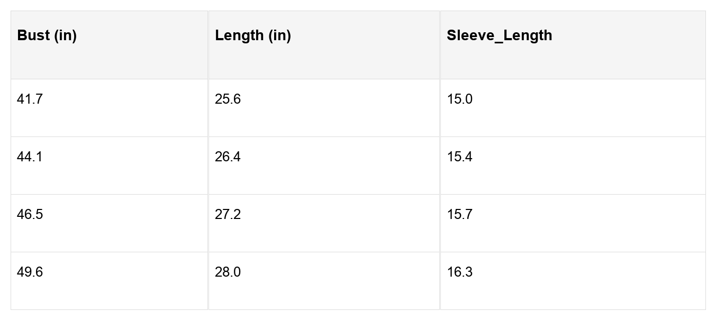This screenshot has height=320, width=716.
Task: Click the bust value 44.1
Action: pos(30,157)
